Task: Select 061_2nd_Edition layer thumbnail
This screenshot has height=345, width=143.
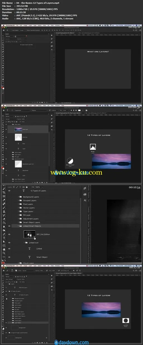Action: [x=30, y=234]
